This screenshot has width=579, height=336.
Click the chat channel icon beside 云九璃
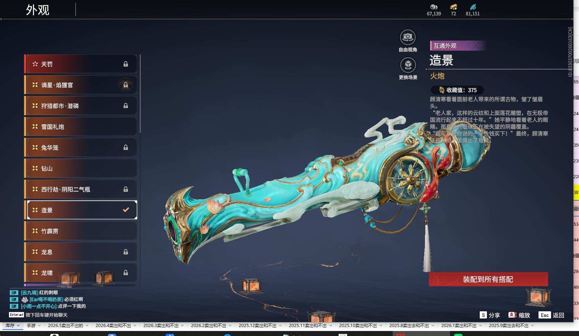(14, 293)
